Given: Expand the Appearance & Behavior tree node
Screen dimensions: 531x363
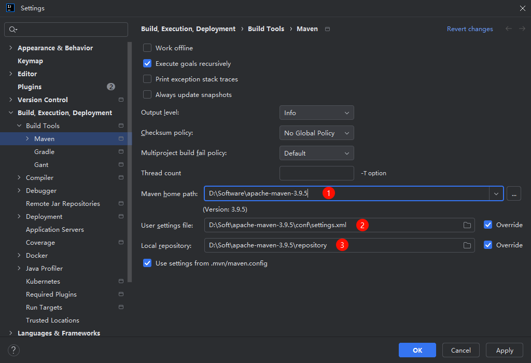Looking at the screenshot, I should coord(11,48).
